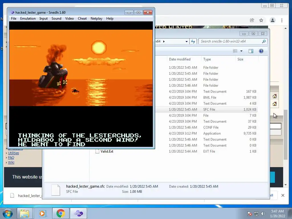Click the details pane file thumbnail
The image size is (292, 219).
click(x=56, y=190)
